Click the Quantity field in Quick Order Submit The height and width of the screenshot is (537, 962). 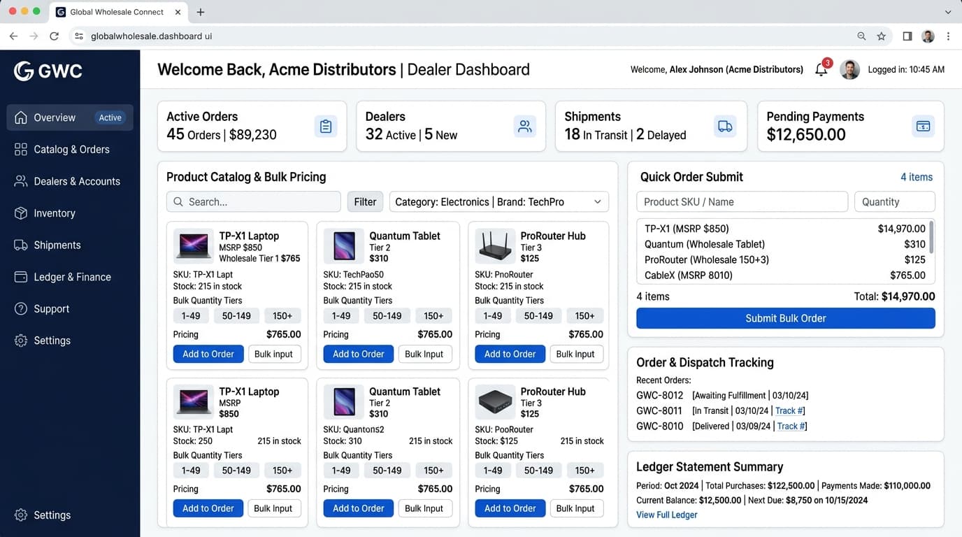coord(895,202)
